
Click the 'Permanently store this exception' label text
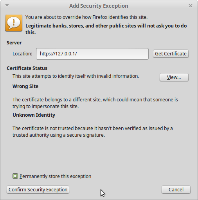56,176
